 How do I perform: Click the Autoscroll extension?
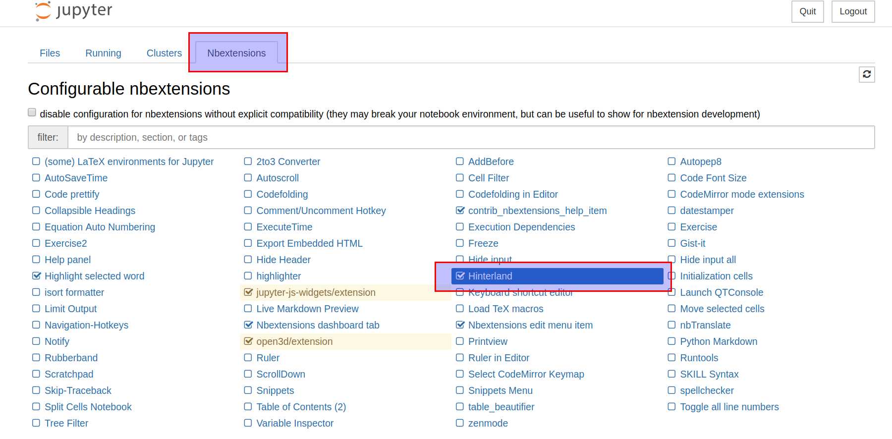pyautogui.click(x=278, y=178)
